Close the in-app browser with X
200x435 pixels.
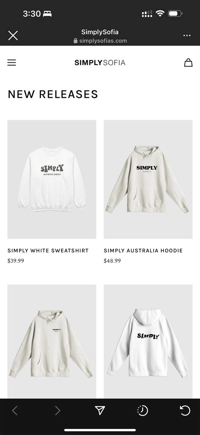tap(13, 36)
